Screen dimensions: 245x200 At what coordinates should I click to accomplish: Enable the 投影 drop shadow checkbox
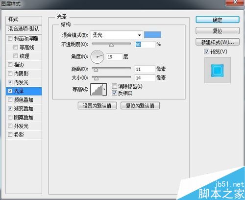10,135
